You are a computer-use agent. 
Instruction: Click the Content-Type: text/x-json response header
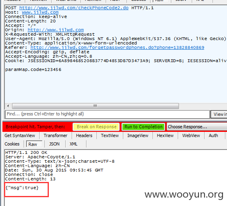(60, 162)
